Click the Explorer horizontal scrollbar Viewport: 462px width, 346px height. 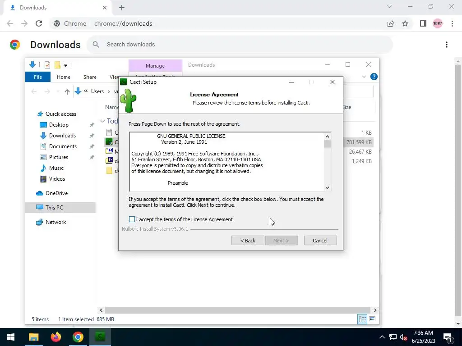(237, 310)
